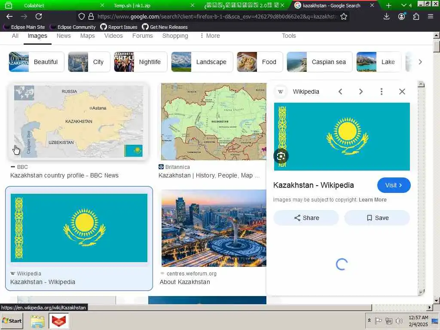Open the Get New Releases bookmark

click(x=165, y=27)
